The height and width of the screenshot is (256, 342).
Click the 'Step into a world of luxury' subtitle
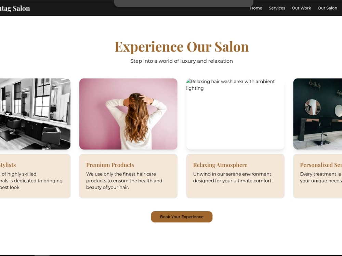pyautogui.click(x=182, y=61)
